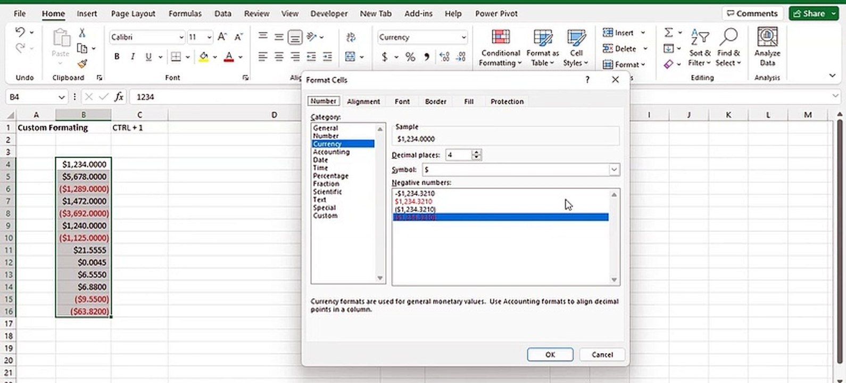Click Cancel in Format Cells dialog
Screen dimensions: 846x383
[602, 355]
